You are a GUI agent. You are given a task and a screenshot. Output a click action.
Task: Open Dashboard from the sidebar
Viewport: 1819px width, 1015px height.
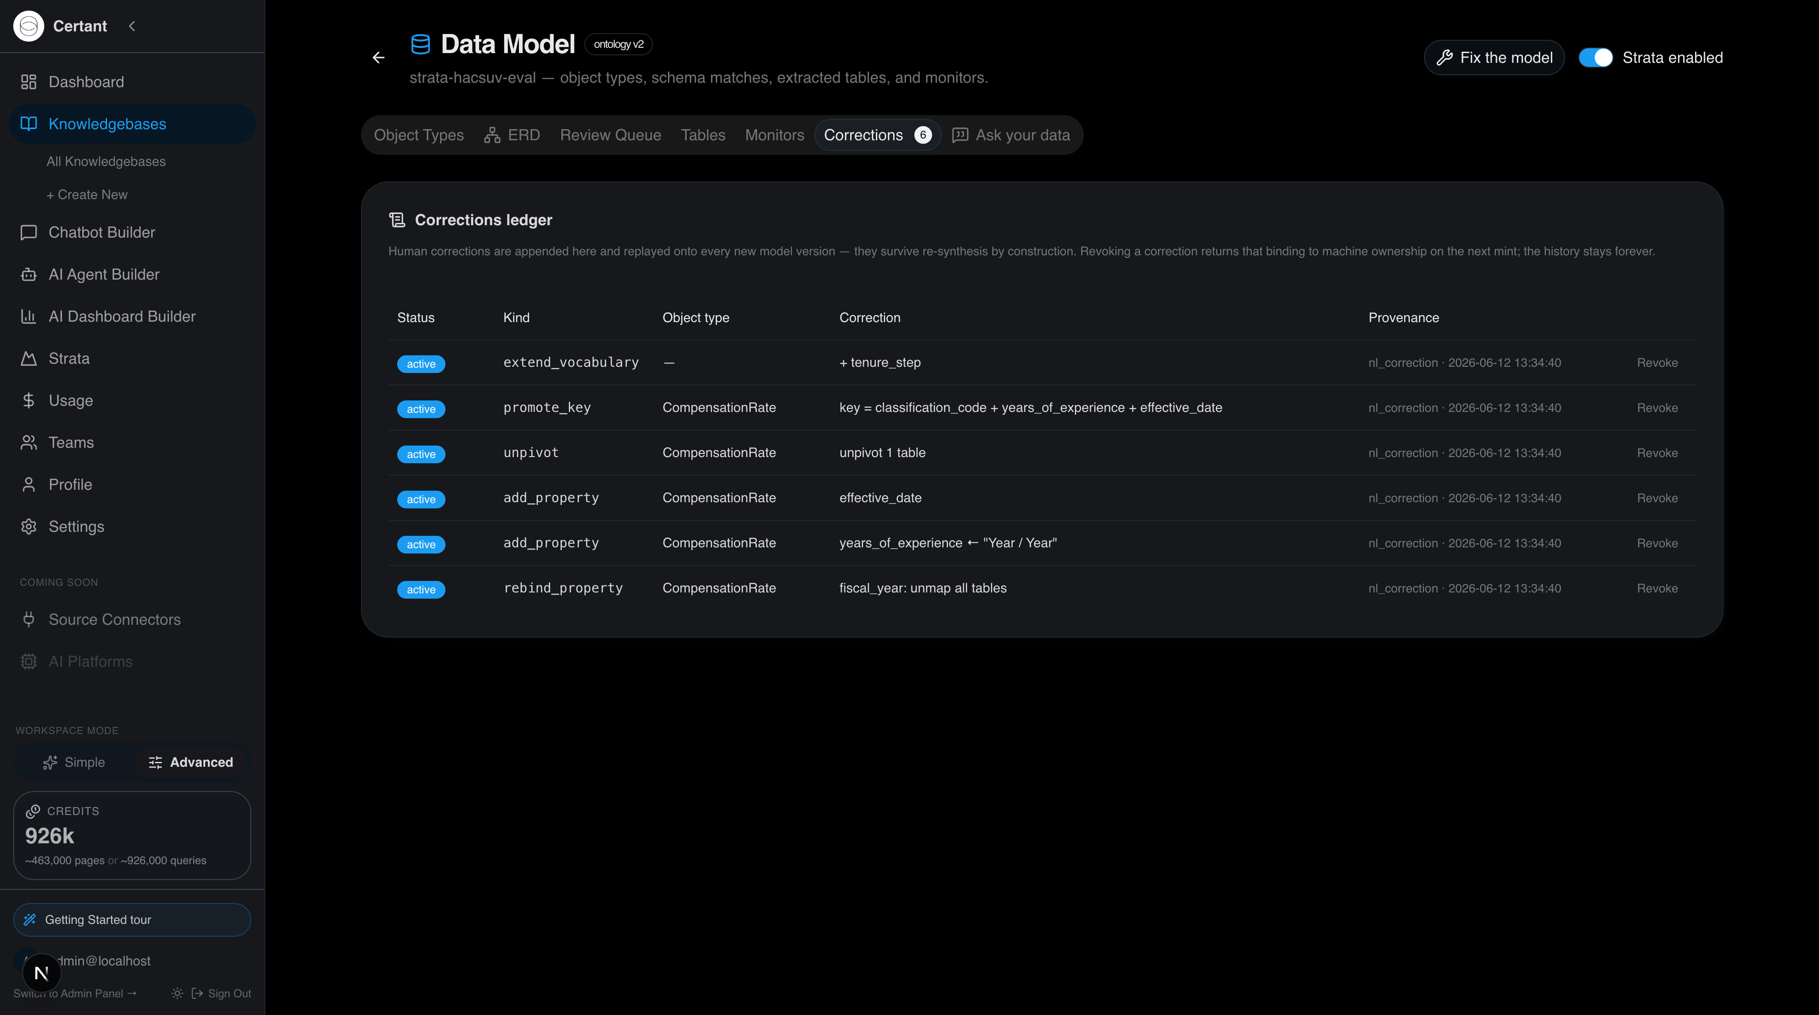click(132, 82)
